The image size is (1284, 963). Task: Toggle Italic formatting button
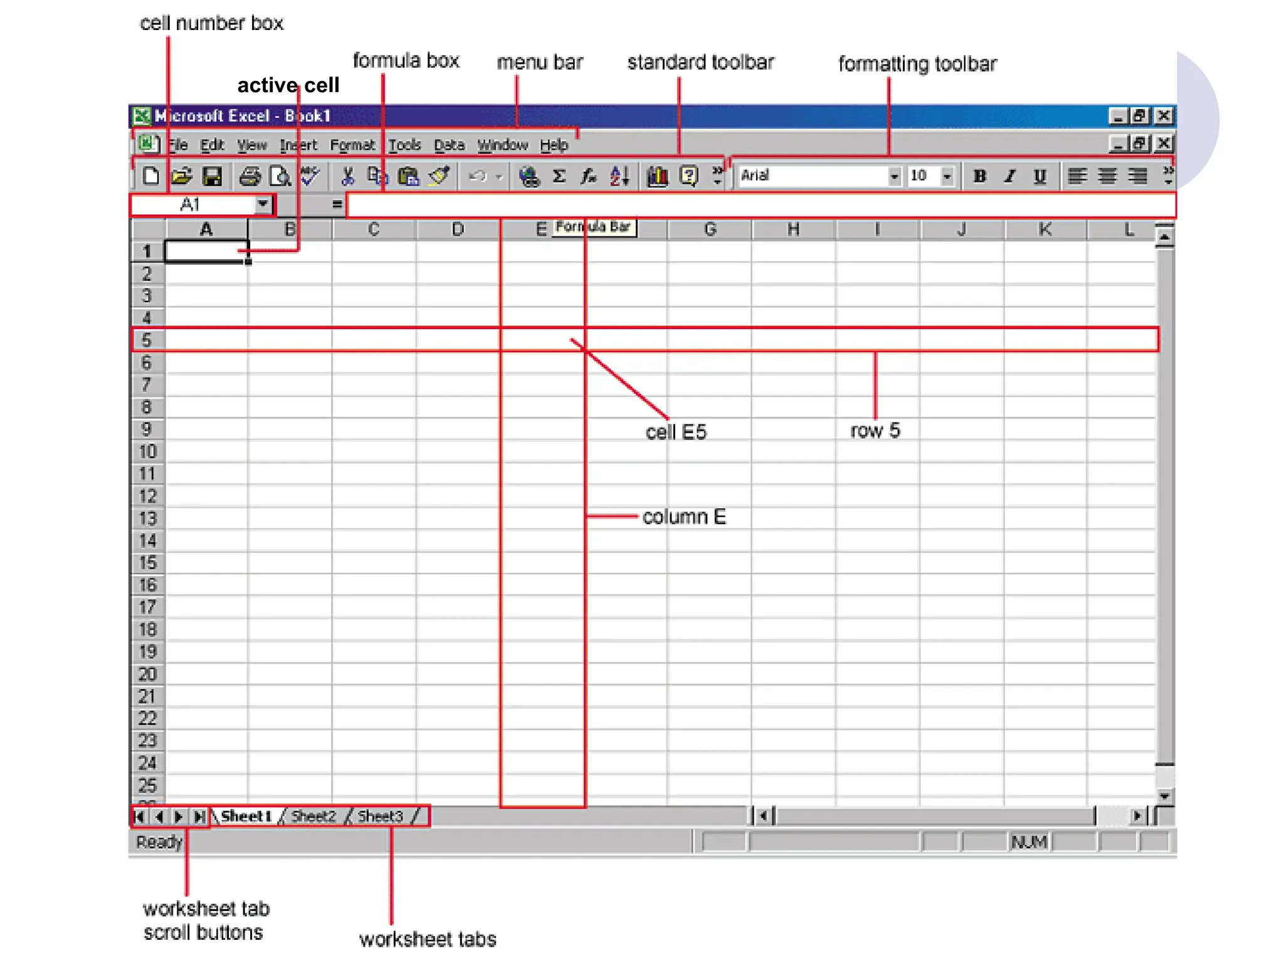[1009, 177]
